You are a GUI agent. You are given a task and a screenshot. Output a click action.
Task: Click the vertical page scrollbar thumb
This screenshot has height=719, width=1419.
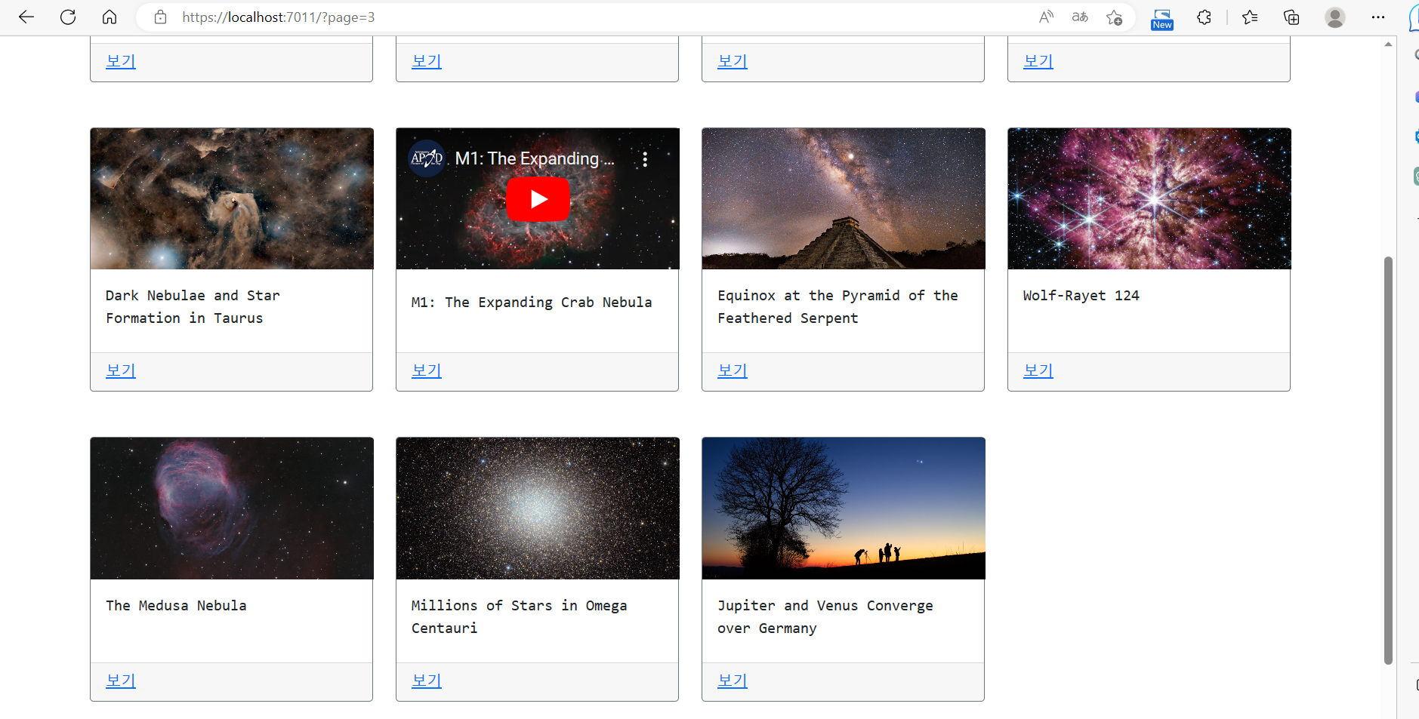point(1388,460)
